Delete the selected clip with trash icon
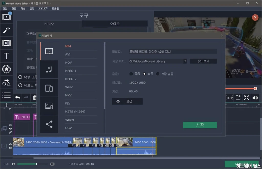262x169 pixels. pyautogui.click(x=35, y=98)
